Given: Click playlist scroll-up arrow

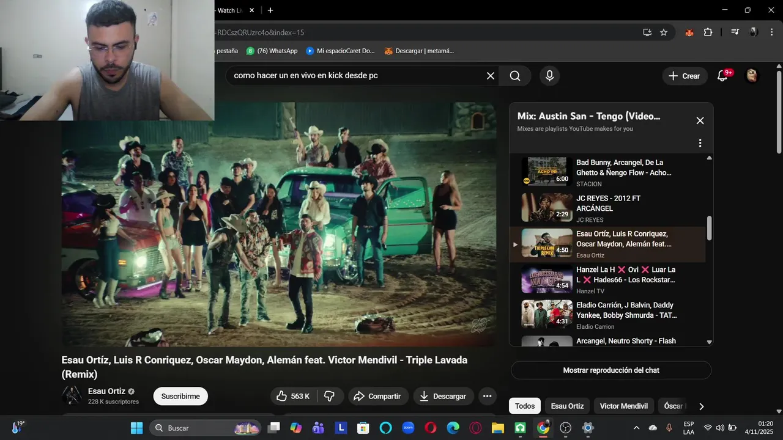Looking at the screenshot, I should [x=709, y=158].
